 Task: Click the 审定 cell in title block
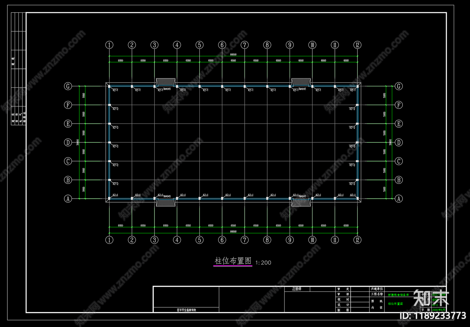pyautogui.click(x=343, y=289)
